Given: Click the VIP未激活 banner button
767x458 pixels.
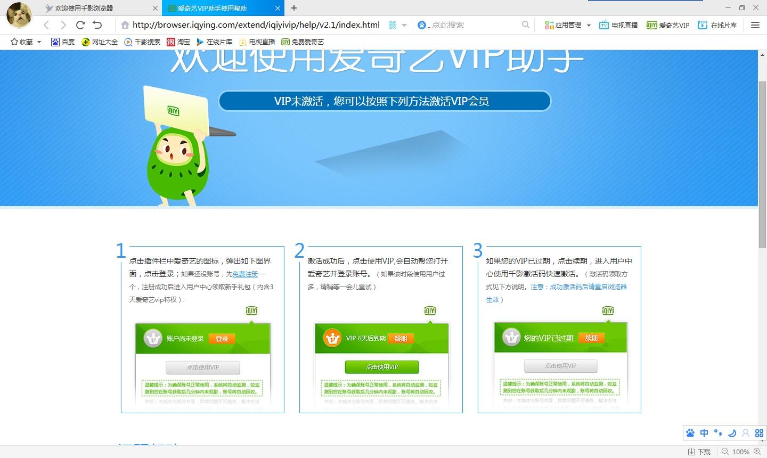Looking at the screenshot, I should pyautogui.click(x=385, y=101).
